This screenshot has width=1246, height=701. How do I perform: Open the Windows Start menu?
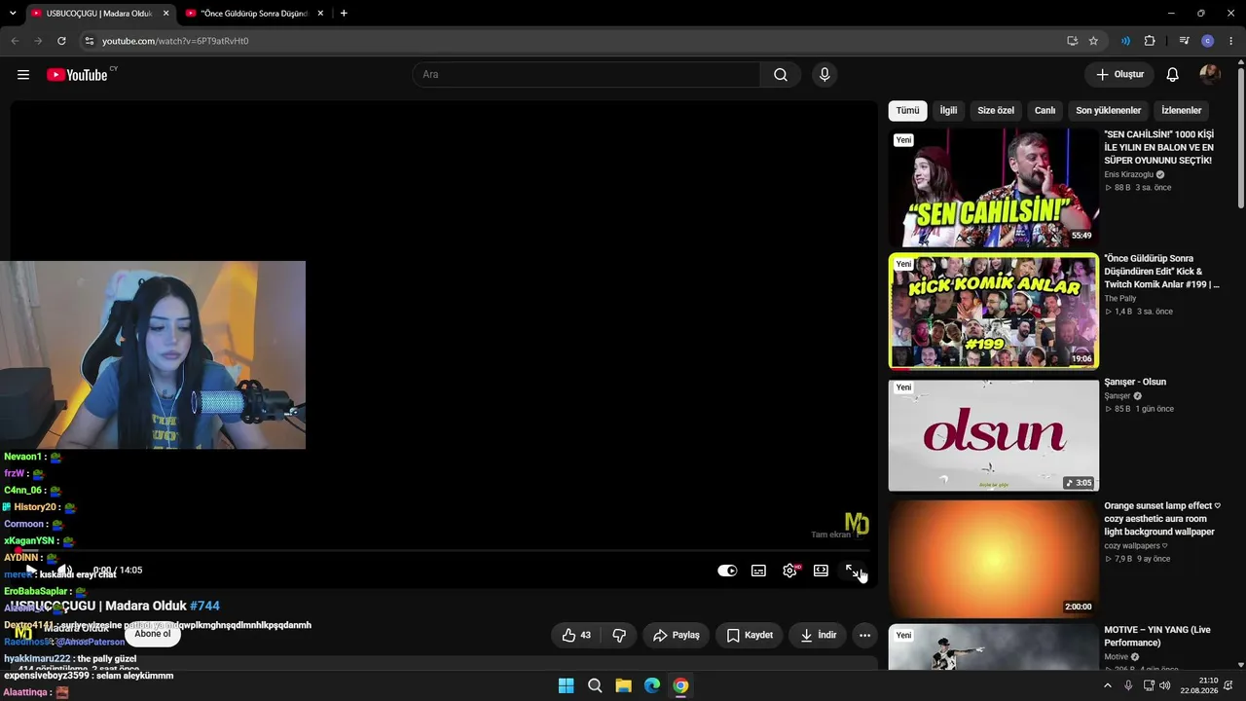(566, 685)
